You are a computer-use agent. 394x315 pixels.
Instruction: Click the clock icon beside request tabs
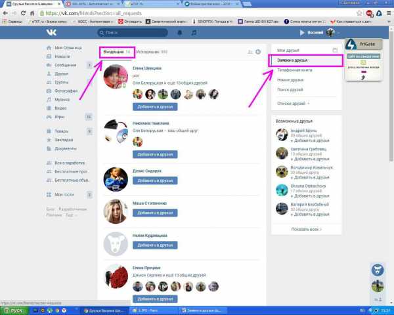pos(258,52)
